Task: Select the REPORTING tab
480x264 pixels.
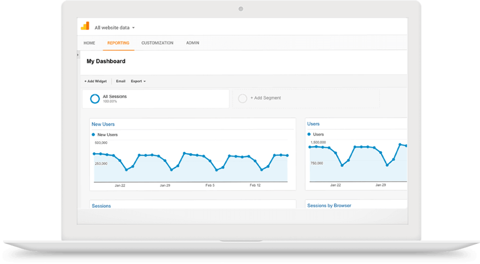Action: click(119, 43)
